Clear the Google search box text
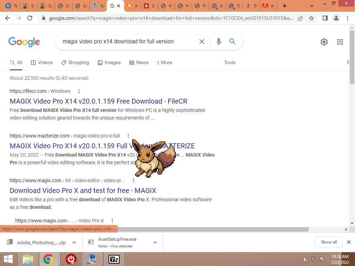 (201, 42)
